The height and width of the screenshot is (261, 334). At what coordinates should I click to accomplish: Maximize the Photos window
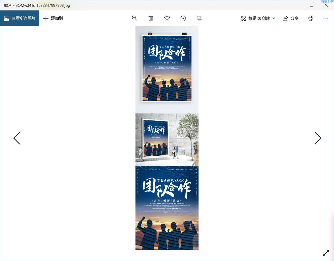(x=311, y=5)
